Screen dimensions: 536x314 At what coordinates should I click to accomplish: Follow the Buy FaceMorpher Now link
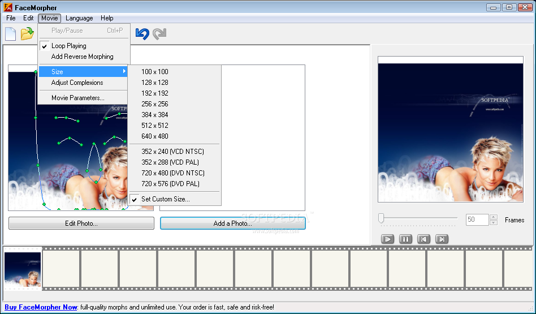tap(41, 307)
